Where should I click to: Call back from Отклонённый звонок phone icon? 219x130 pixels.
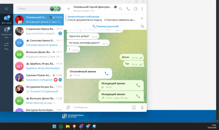click(x=107, y=74)
